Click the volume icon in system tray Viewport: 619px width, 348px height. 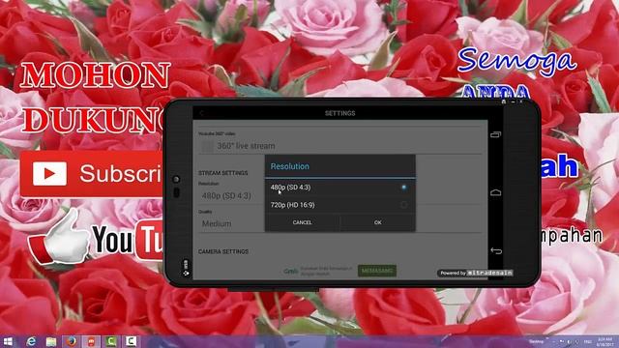570,341
